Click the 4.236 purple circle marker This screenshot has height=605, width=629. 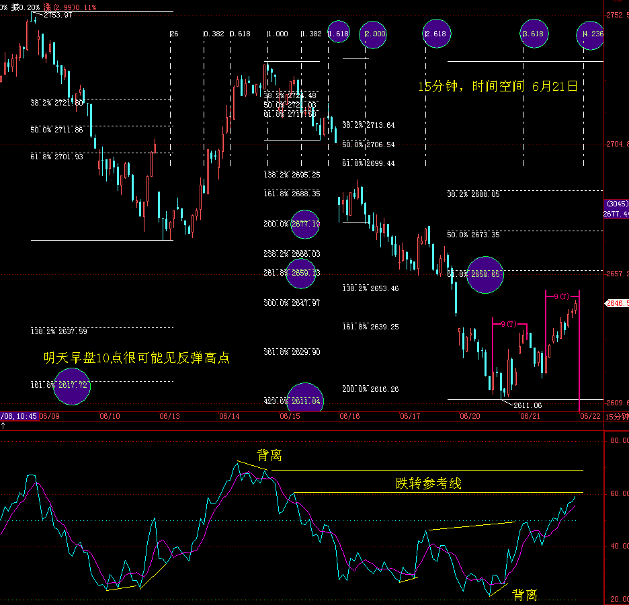coord(592,34)
